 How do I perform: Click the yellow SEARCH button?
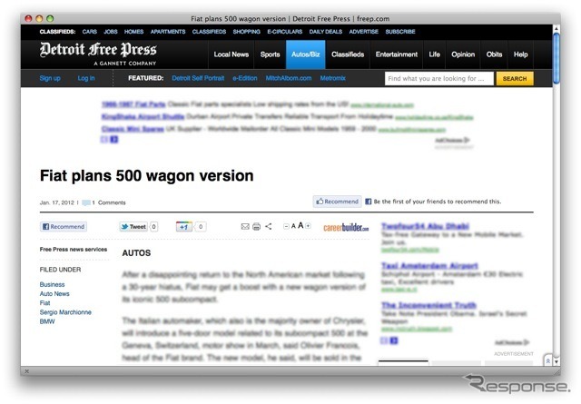pos(515,79)
